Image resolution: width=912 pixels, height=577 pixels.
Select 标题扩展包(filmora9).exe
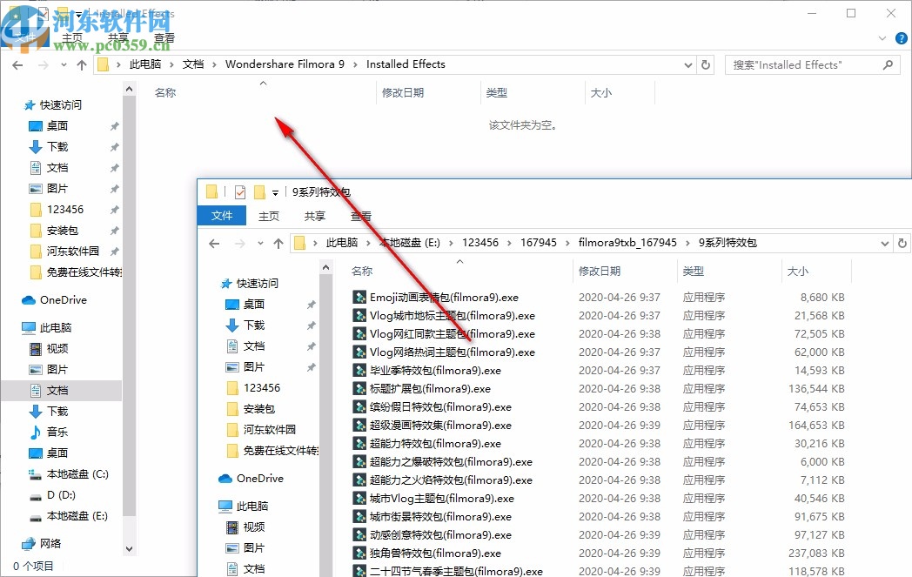[421, 388]
